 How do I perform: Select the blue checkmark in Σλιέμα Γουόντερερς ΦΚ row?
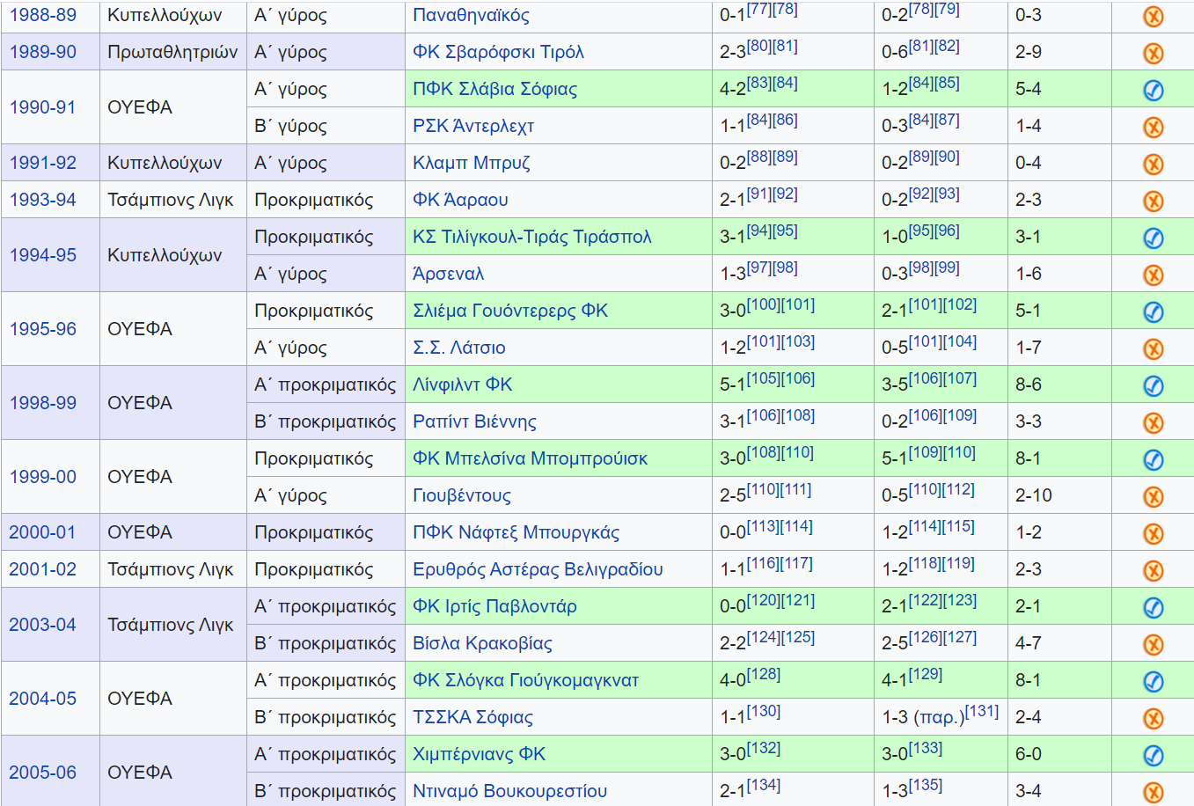point(1153,311)
